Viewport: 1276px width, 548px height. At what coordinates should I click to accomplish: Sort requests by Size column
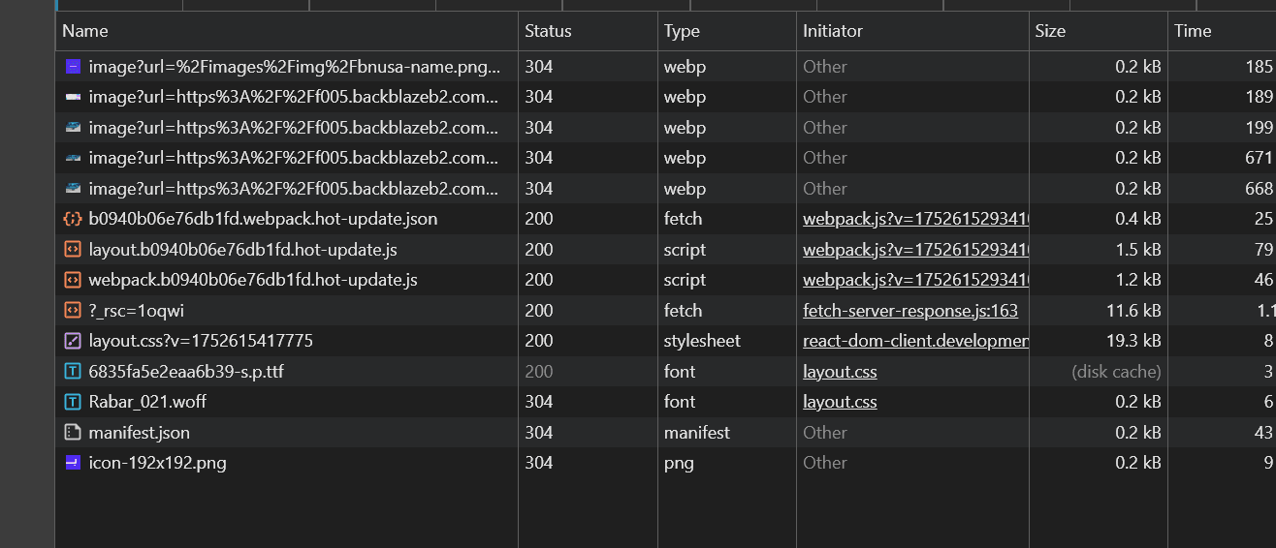point(1050,31)
